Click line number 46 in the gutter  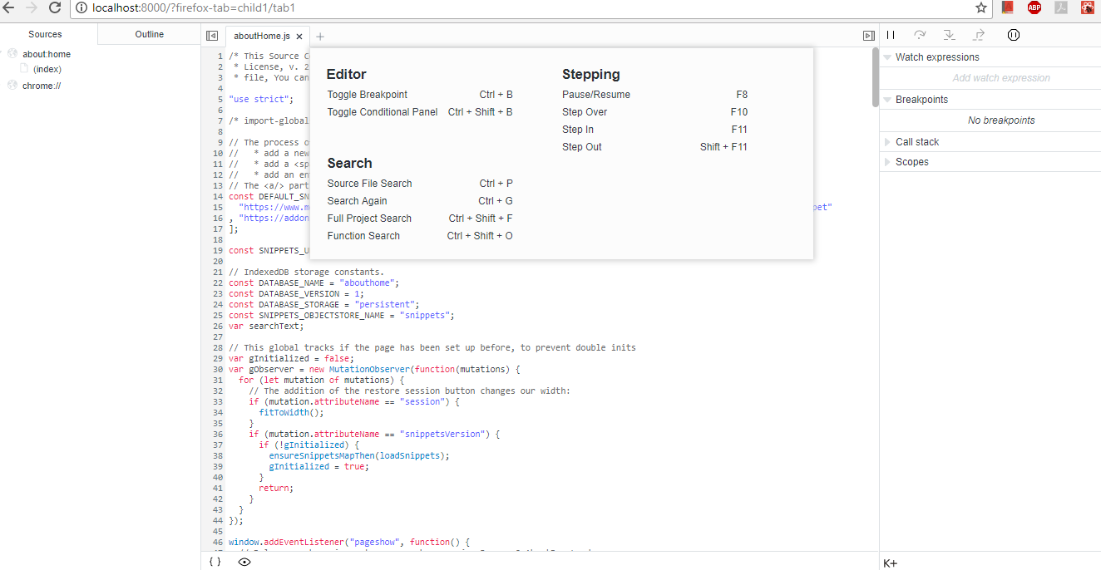pos(218,543)
